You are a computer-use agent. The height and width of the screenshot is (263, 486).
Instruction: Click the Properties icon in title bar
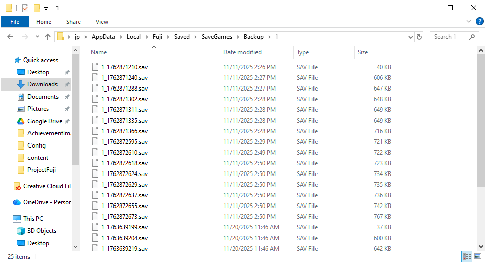(x=25, y=8)
